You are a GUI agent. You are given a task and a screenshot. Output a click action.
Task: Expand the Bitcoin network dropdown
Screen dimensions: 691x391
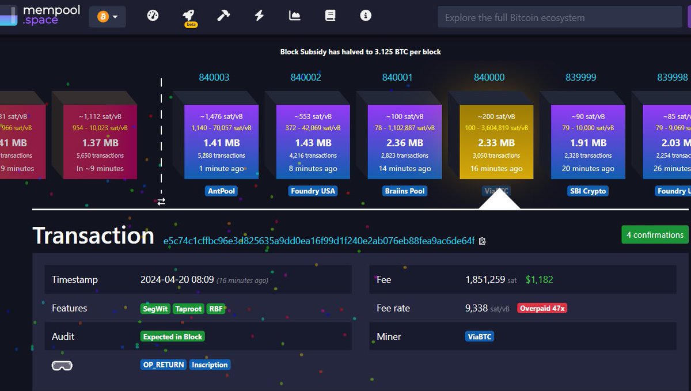[x=108, y=17]
